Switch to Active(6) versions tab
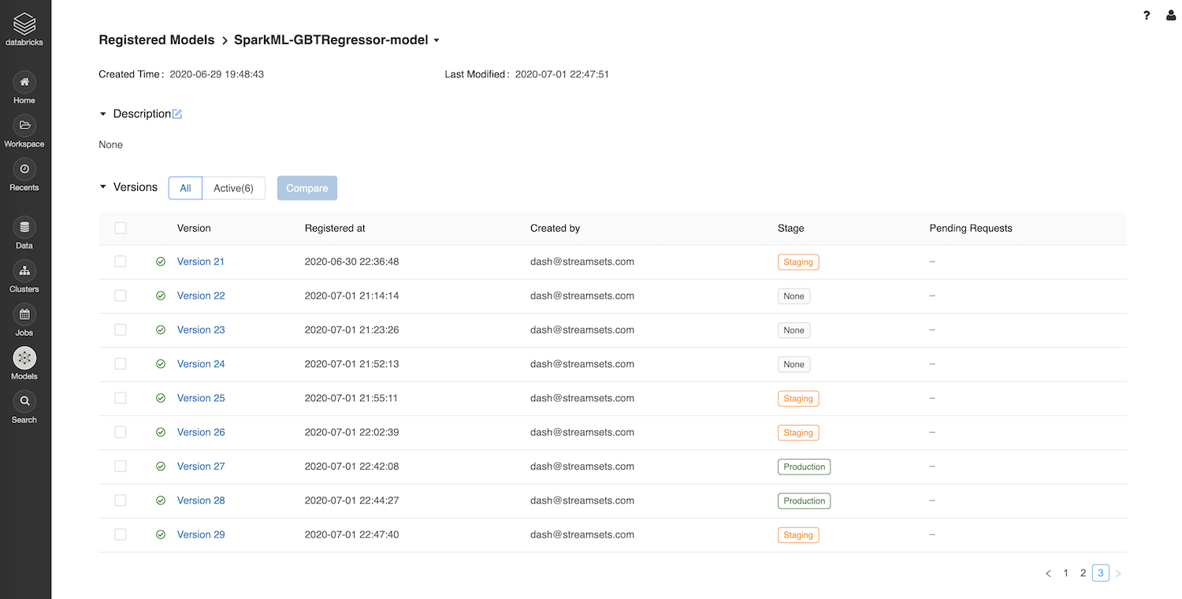Viewport: 1182px width, 599px height. [x=234, y=188]
